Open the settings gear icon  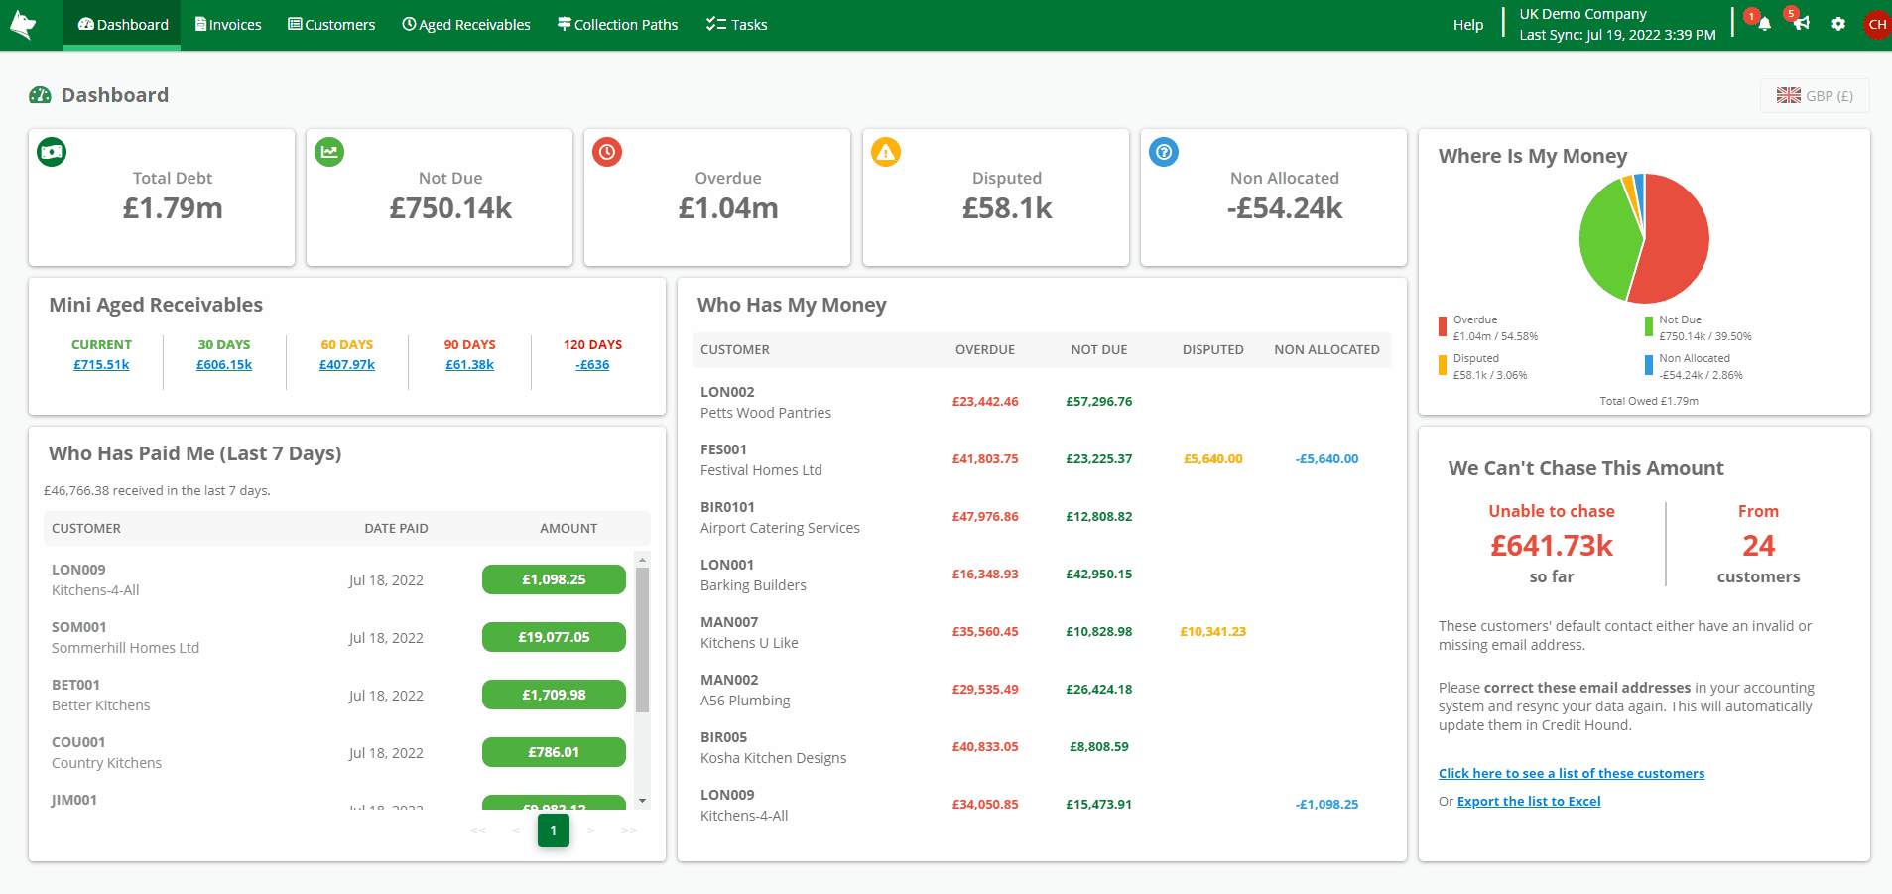[1838, 24]
